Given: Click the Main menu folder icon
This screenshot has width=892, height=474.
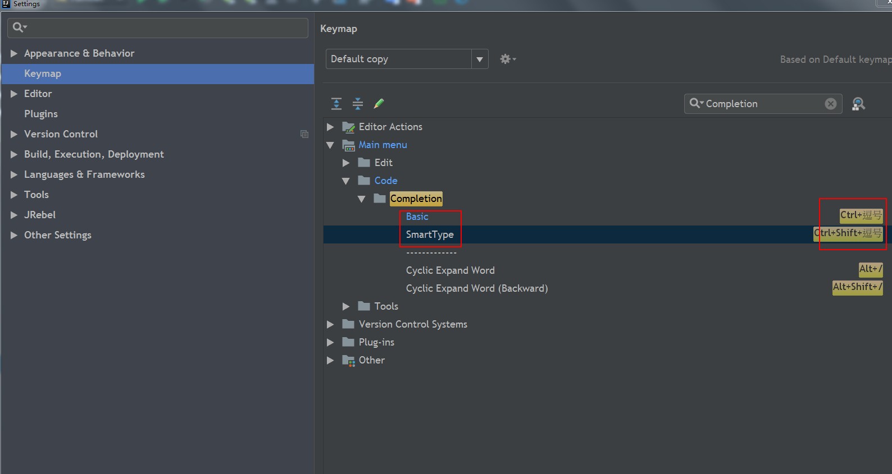Looking at the screenshot, I should 348,145.
